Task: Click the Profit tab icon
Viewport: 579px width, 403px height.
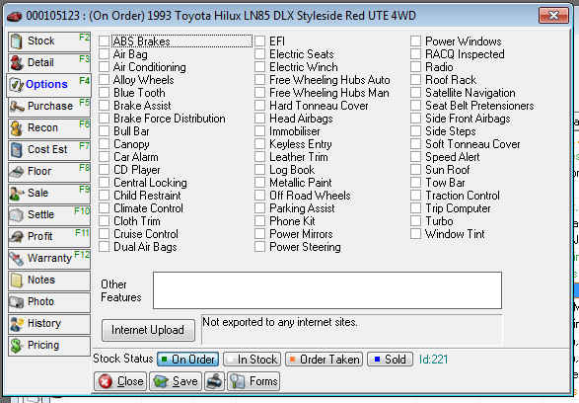Action: 17,237
